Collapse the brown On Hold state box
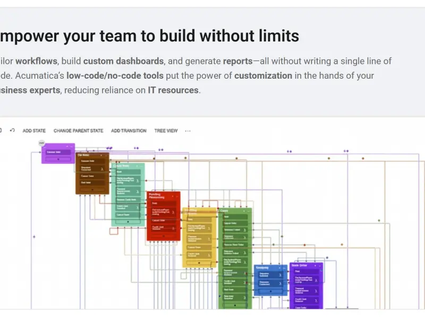This screenshot has width=425, height=319. pyautogui.click(x=101, y=155)
